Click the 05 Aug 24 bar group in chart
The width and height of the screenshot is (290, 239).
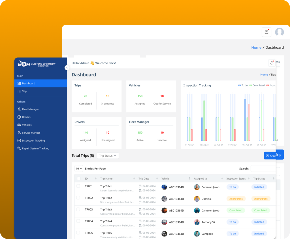coord(247,118)
